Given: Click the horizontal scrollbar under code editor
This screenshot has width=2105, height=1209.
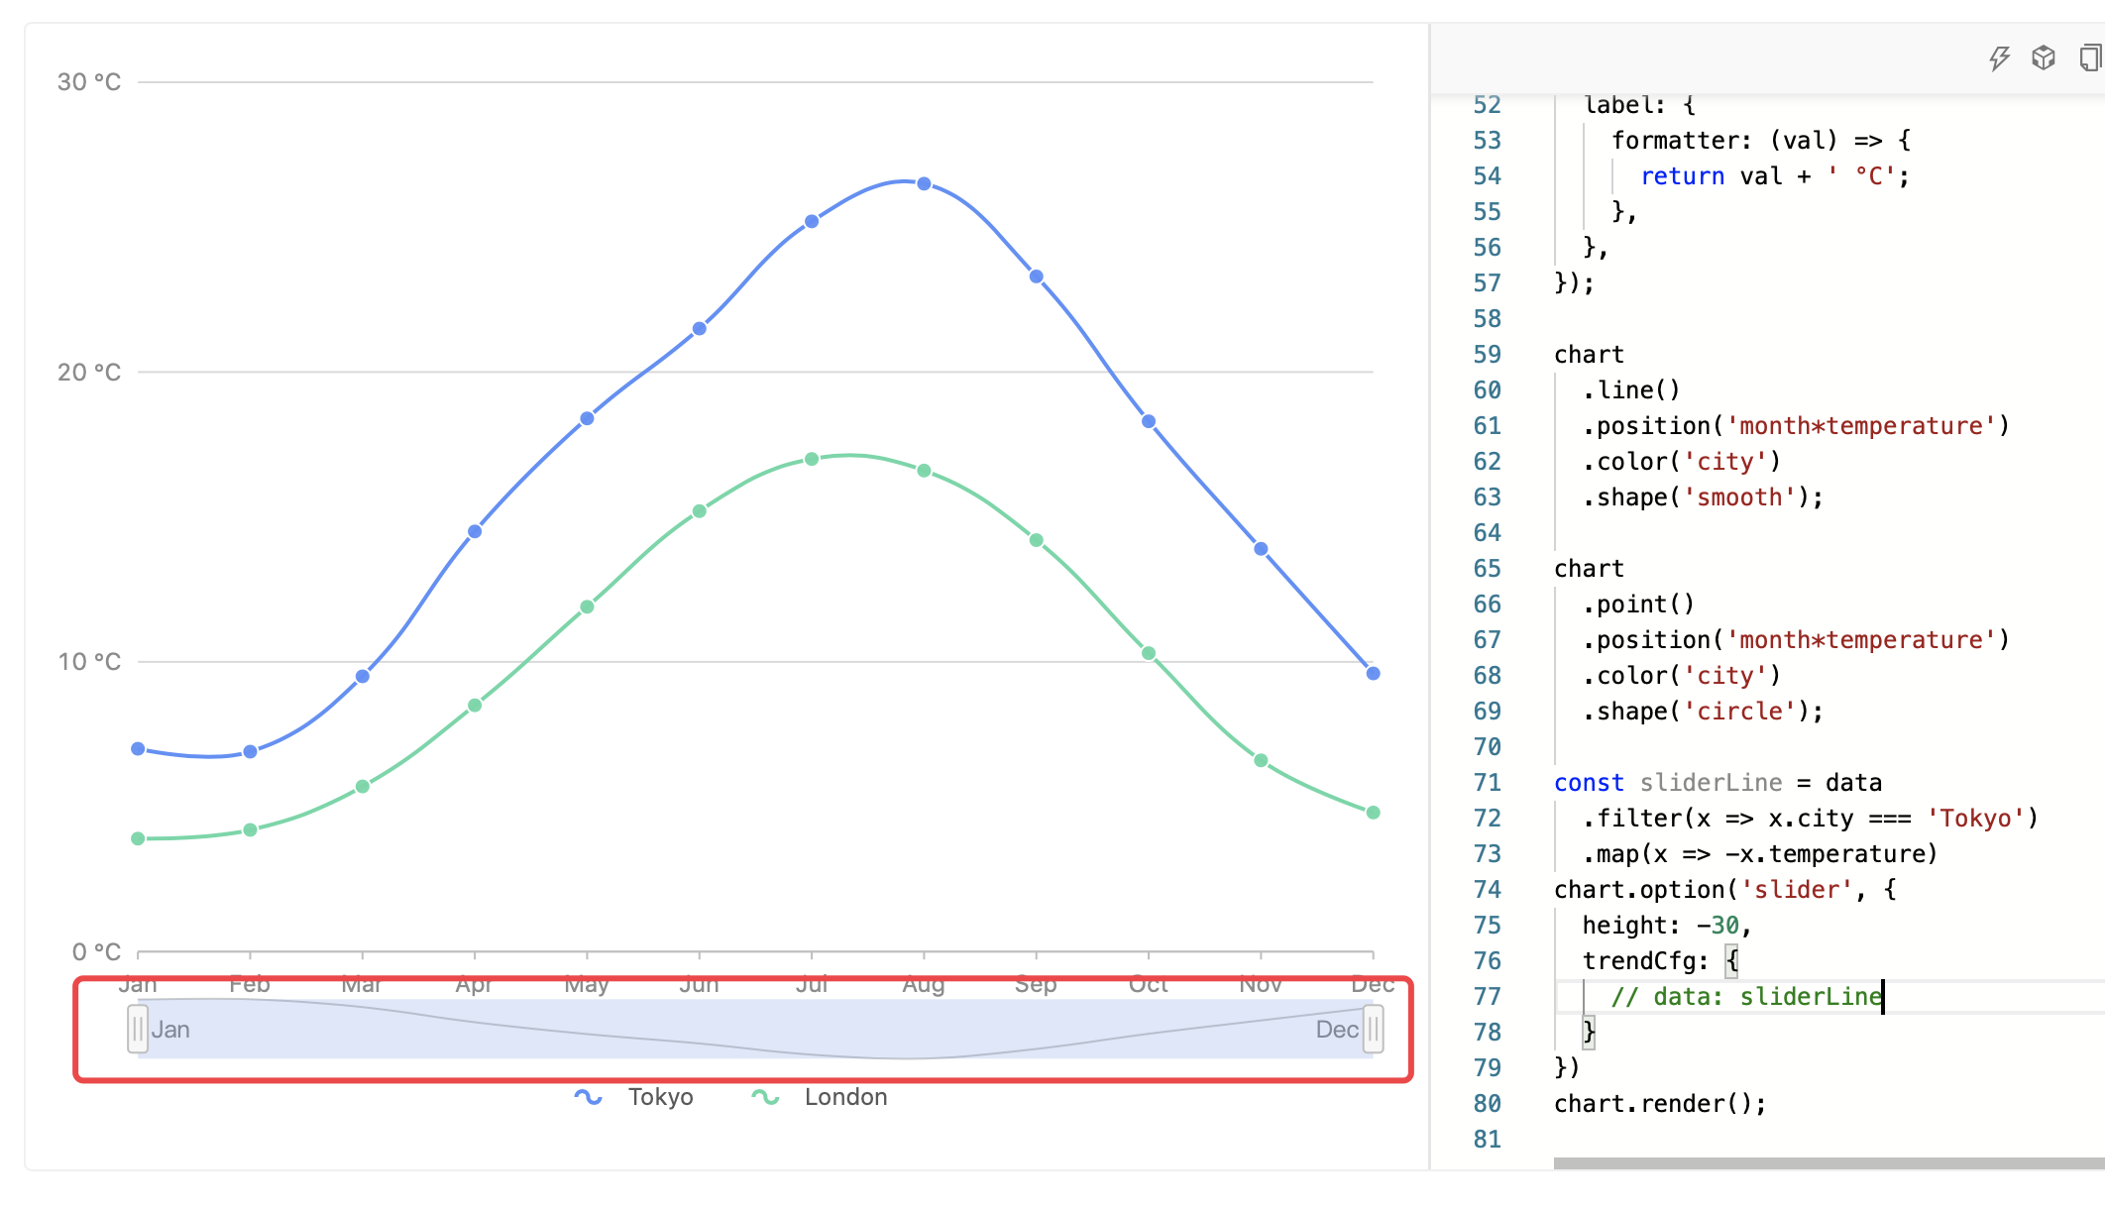Looking at the screenshot, I should (x=1828, y=1162).
